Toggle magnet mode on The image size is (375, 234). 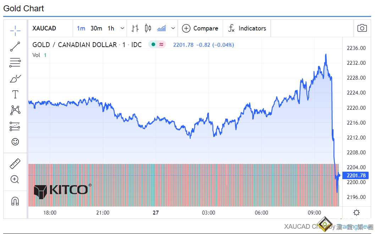[x=15, y=201]
